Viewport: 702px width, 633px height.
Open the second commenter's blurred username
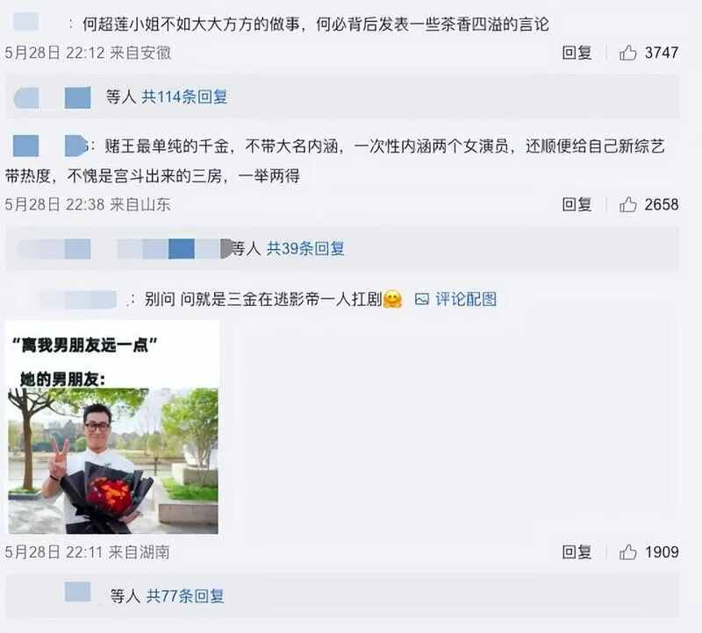pyautogui.click(x=49, y=146)
